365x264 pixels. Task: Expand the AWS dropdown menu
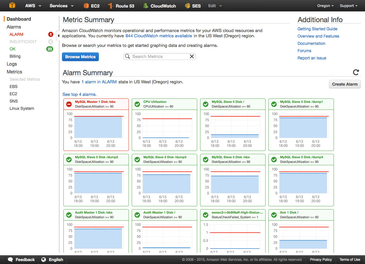coord(33,6)
